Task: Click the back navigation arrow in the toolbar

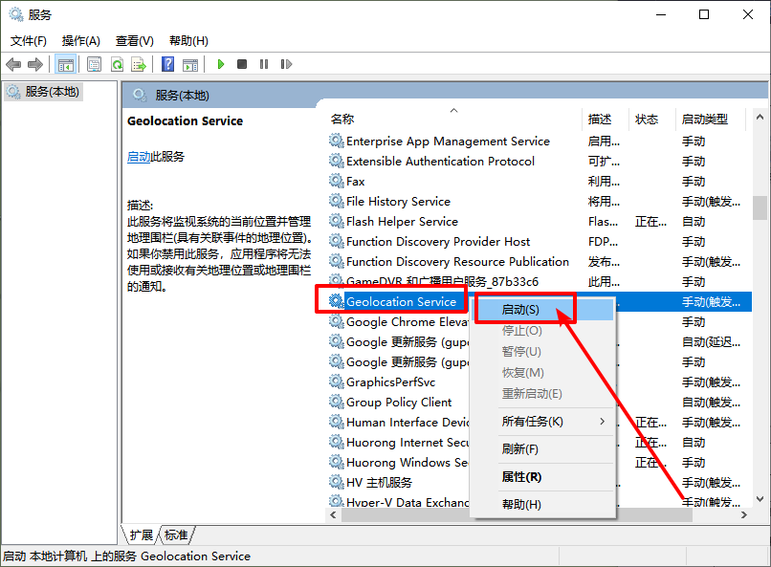Action: (x=13, y=64)
